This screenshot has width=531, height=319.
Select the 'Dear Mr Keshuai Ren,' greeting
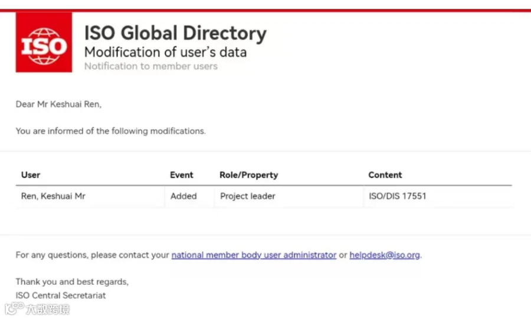click(x=58, y=104)
